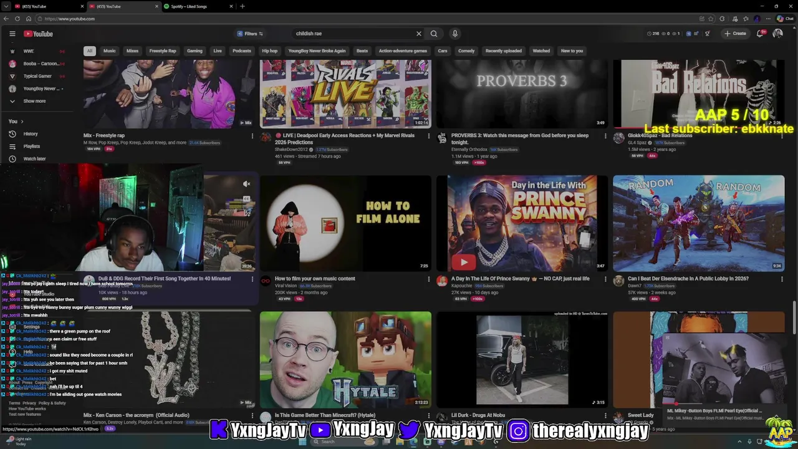Viewport: 798px width, 449px height.
Task: Click the Viral Vision channel avatar
Action: click(266, 281)
